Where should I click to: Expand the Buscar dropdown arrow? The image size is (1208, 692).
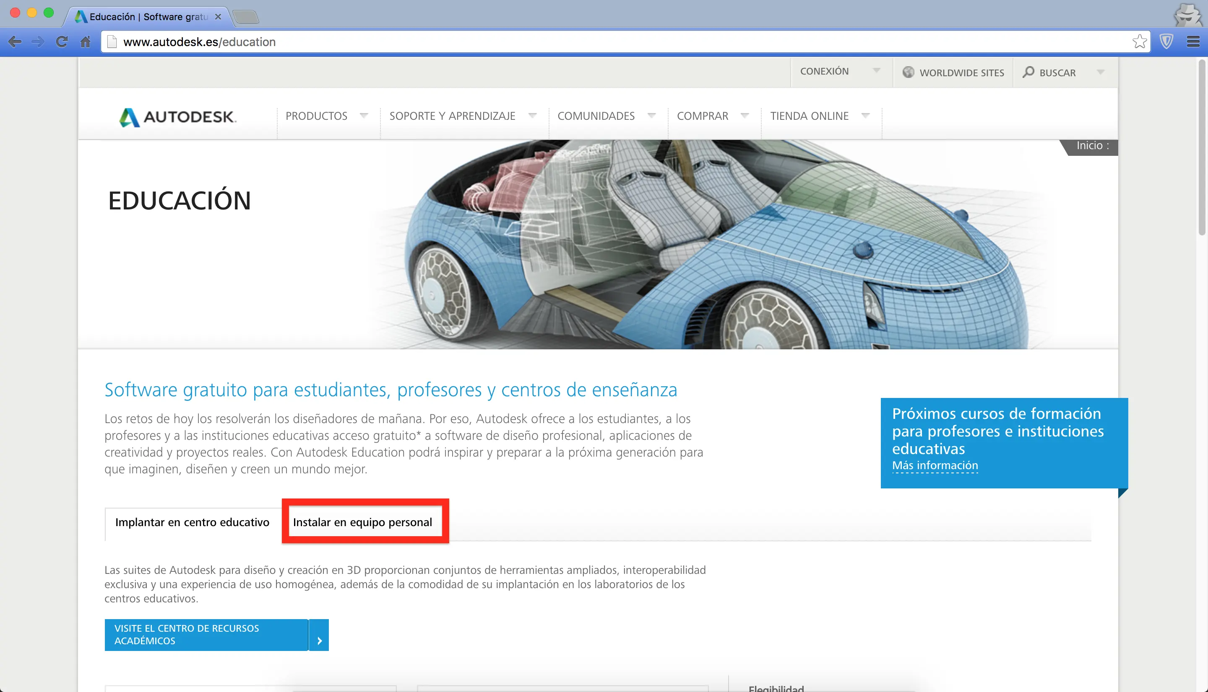point(1101,72)
